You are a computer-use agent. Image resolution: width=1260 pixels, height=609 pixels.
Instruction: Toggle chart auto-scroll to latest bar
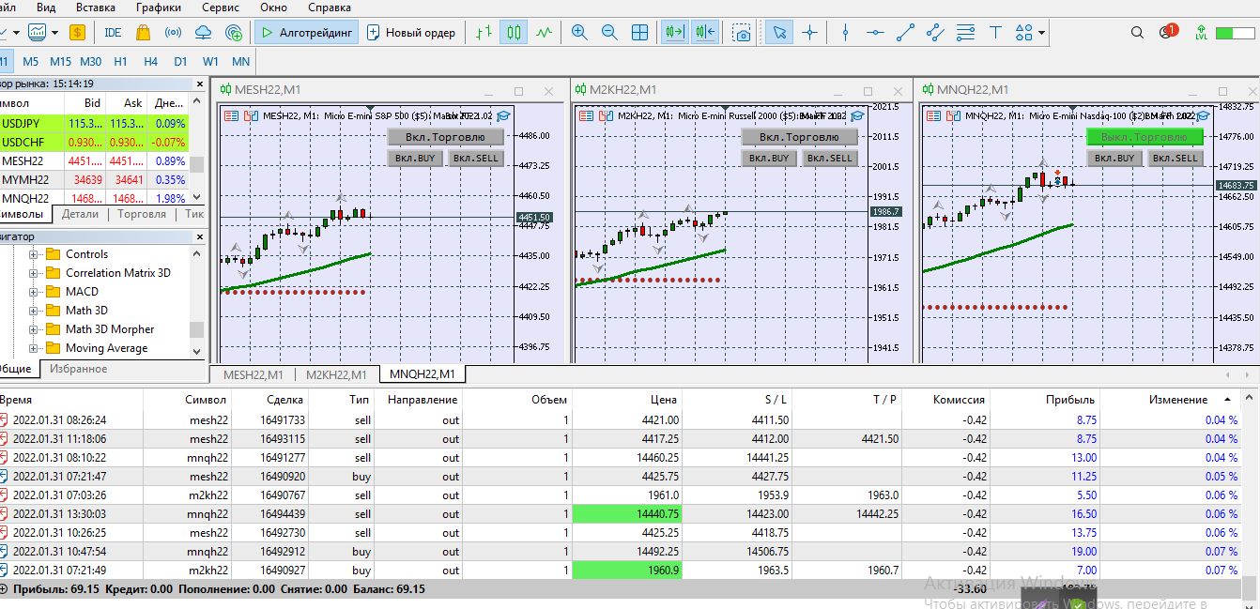click(674, 33)
